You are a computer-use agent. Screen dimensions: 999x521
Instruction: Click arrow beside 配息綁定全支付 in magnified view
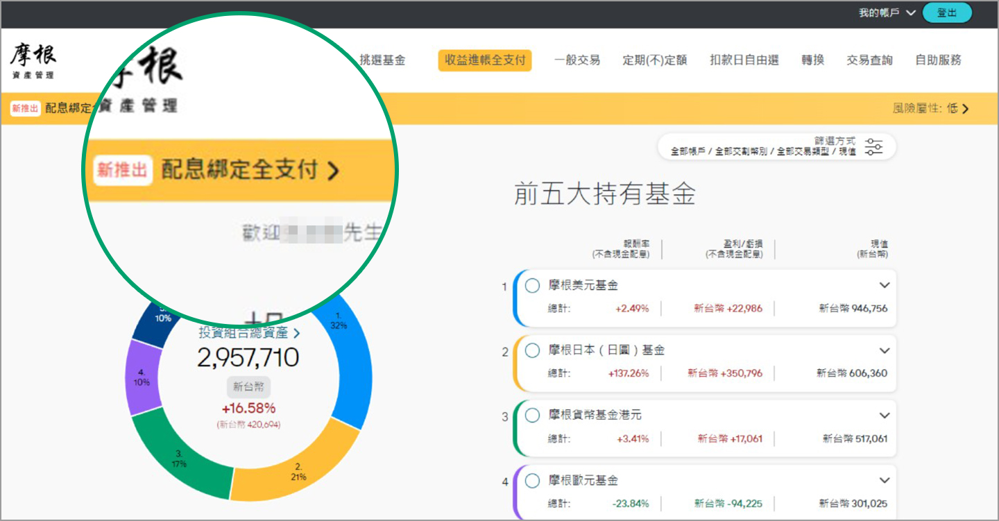(334, 171)
